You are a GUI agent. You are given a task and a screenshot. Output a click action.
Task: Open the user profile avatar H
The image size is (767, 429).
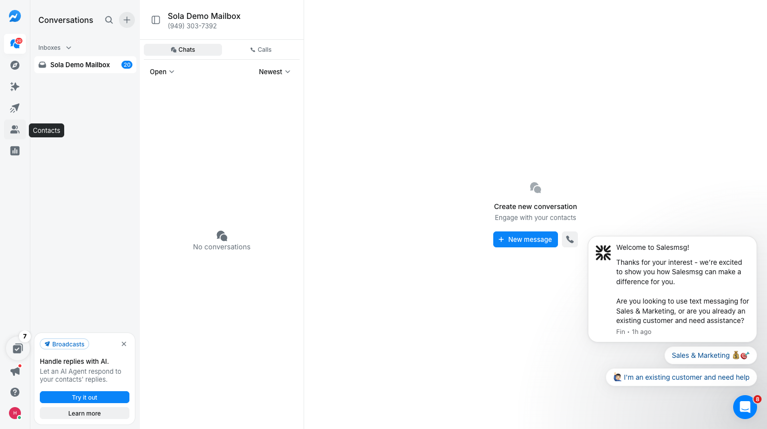pyautogui.click(x=15, y=413)
